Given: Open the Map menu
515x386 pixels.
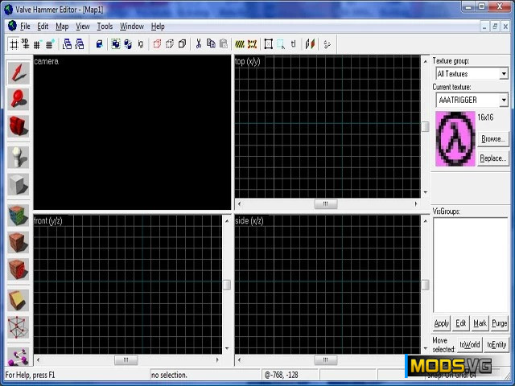Looking at the screenshot, I should tap(62, 27).
